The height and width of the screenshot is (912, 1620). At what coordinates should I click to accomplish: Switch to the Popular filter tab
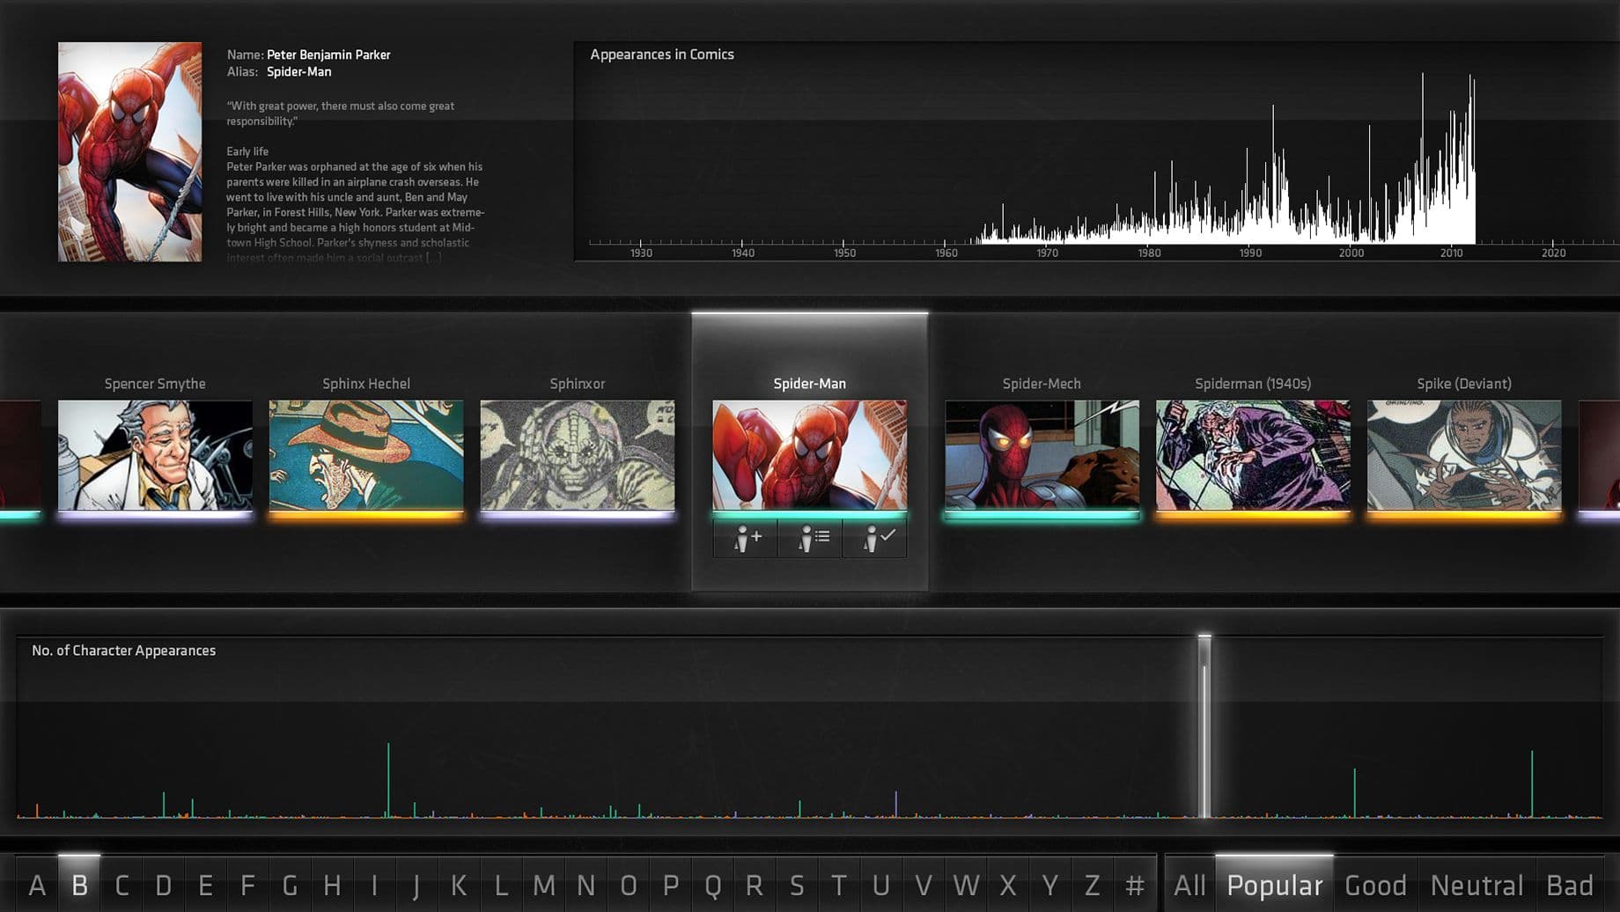point(1274,885)
